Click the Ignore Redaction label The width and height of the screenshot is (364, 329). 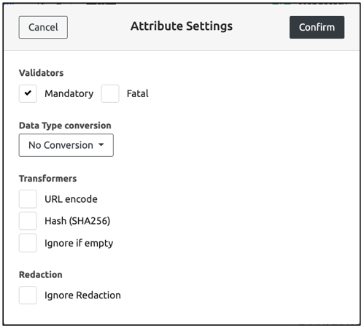point(82,295)
